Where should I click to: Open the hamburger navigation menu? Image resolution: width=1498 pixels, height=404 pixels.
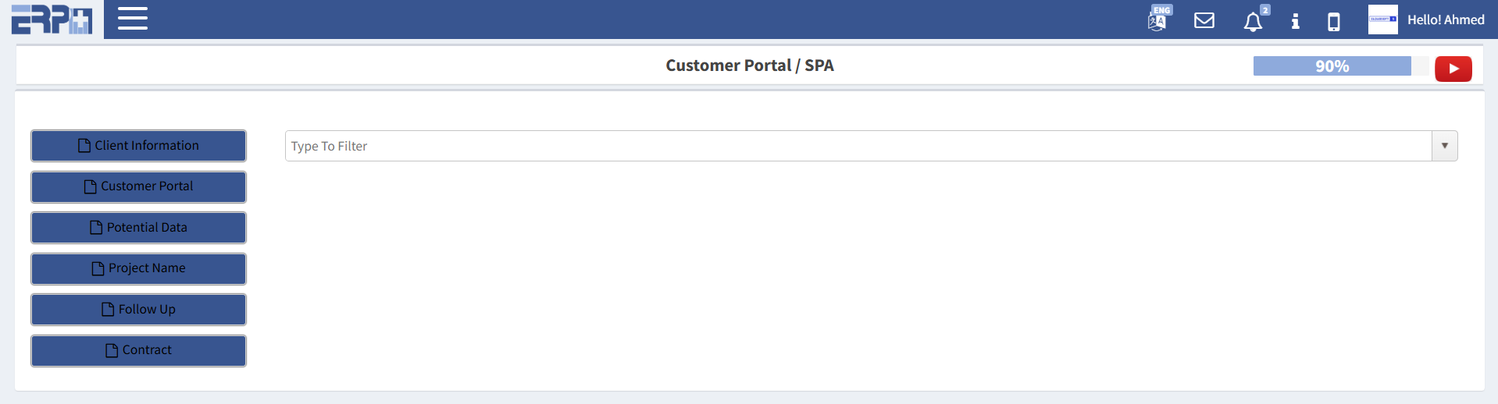tap(133, 19)
